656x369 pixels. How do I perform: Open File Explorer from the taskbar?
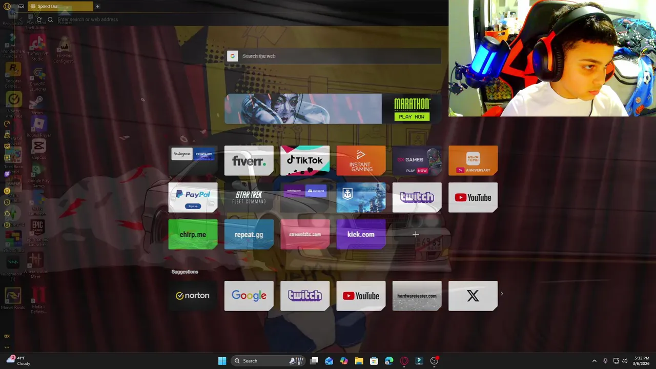tap(359, 361)
